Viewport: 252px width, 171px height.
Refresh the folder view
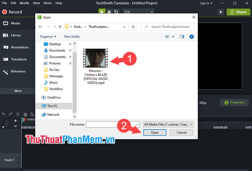[133, 27]
